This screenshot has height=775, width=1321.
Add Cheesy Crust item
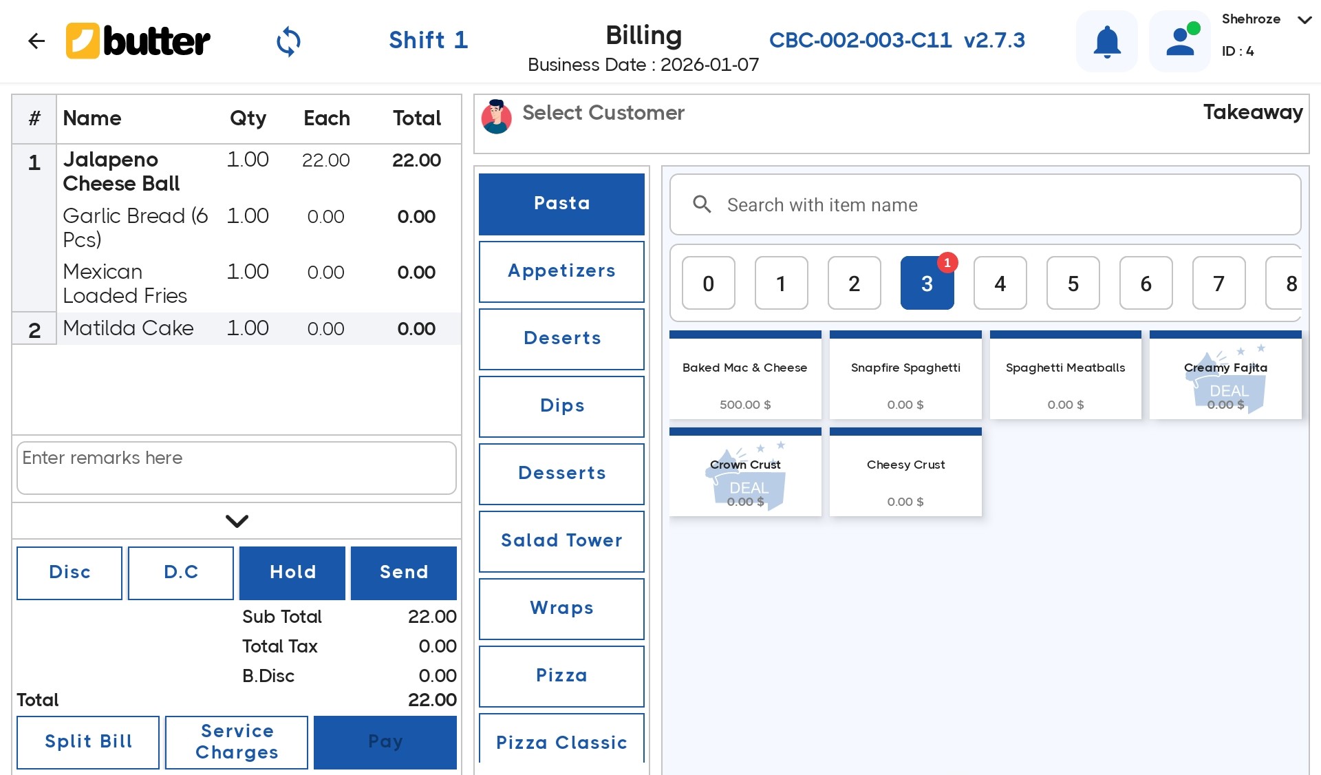905,473
